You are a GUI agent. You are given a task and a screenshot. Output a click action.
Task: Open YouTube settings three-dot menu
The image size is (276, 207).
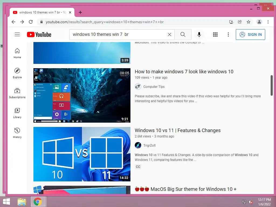tap(228, 34)
